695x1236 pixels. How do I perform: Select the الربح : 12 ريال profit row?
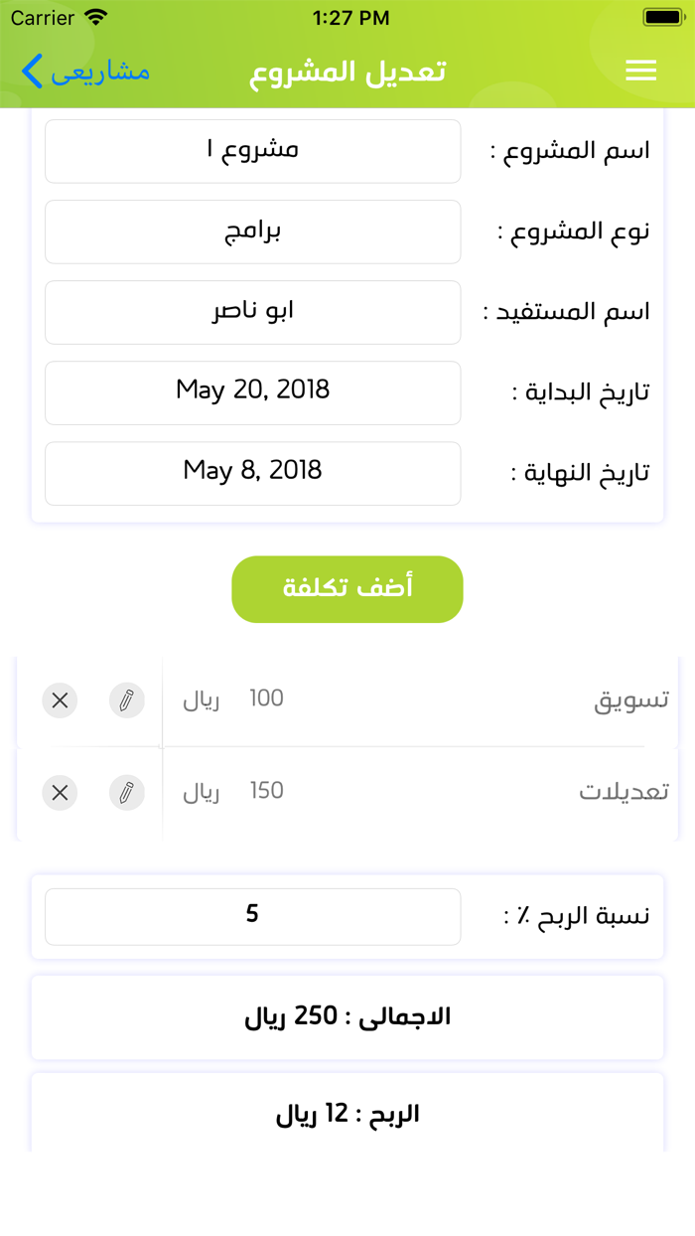click(347, 1113)
